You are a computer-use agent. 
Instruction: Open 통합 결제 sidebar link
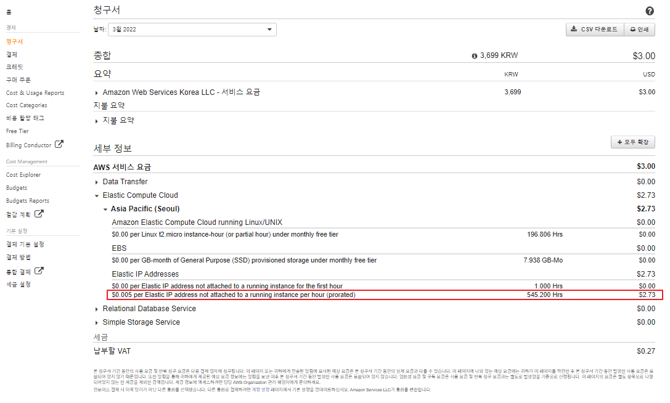(18, 272)
